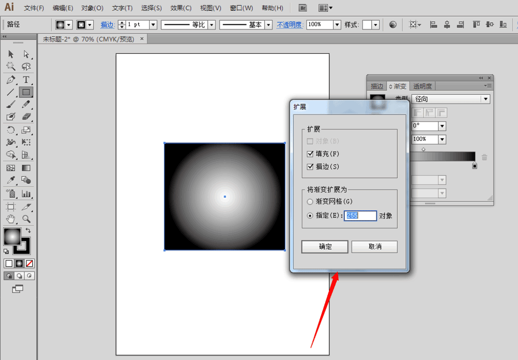Open the 窗口(W) menu
Viewport: 518px width, 360px height.
point(241,8)
